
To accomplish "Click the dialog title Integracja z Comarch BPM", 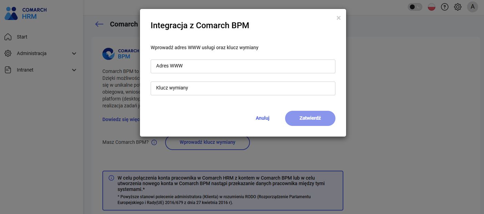I will [200, 25].
